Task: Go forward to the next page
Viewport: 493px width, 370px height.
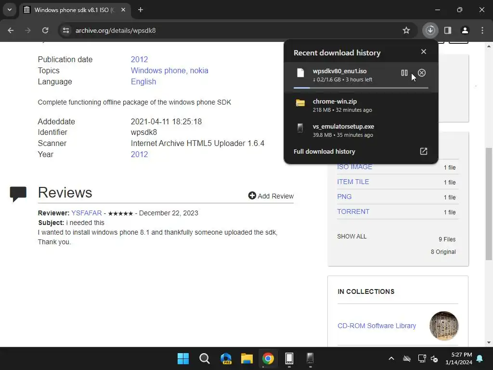Action: click(x=28, y=30)
